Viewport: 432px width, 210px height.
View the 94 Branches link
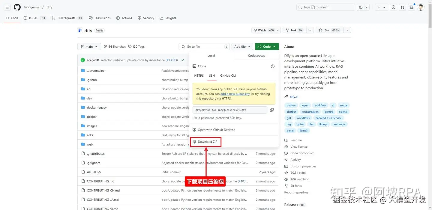[x=115, y=47]
